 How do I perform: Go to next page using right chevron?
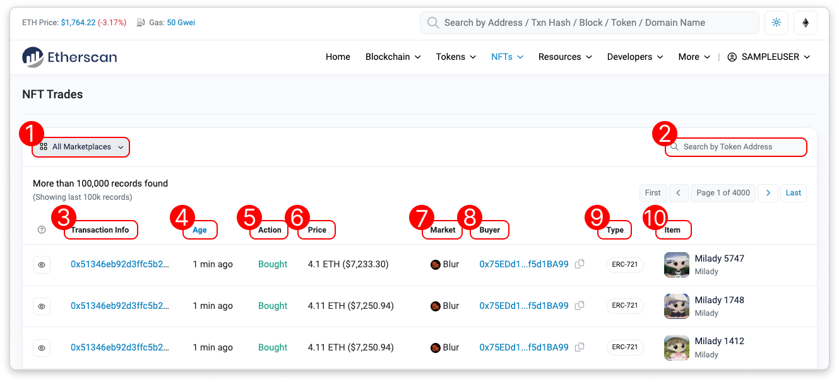coord(768,193)
